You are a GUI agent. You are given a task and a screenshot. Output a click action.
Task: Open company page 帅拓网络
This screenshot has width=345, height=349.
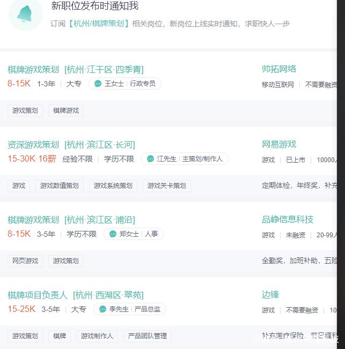coord(279,69)
